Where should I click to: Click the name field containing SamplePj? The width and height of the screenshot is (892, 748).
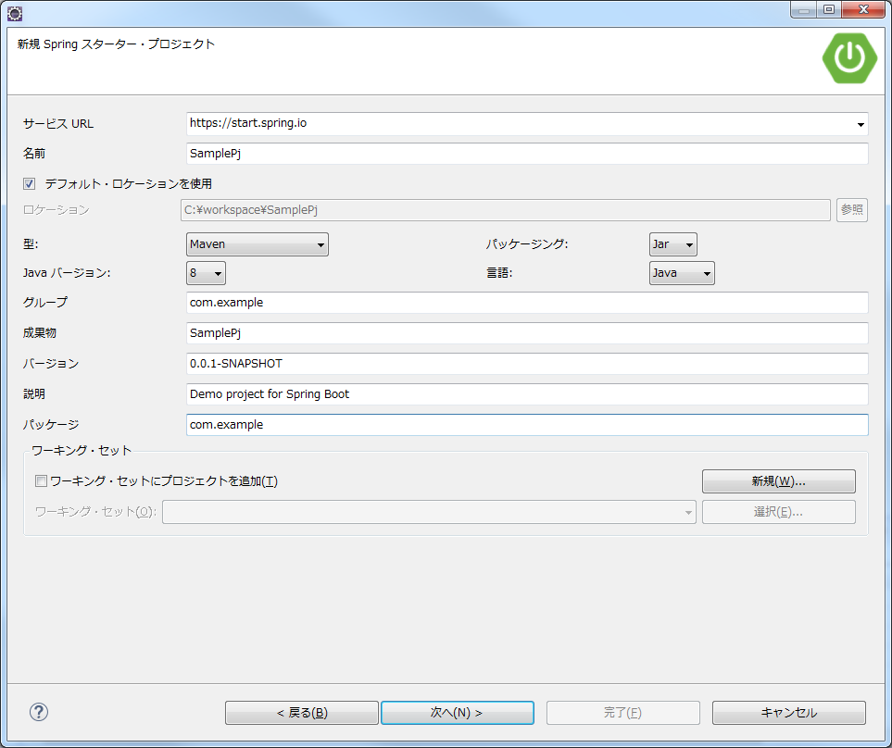click(527, 154)
